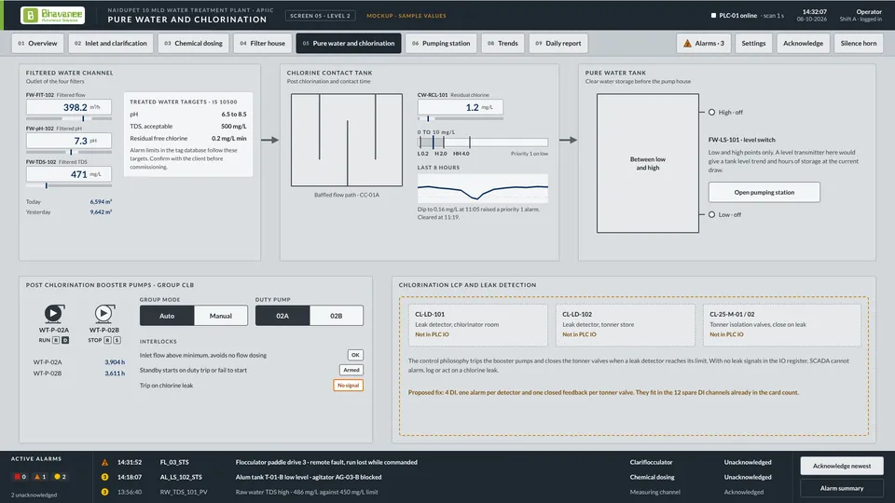
Task: Click the filtered pH range bar under 7.3
Action: (69, 152)
